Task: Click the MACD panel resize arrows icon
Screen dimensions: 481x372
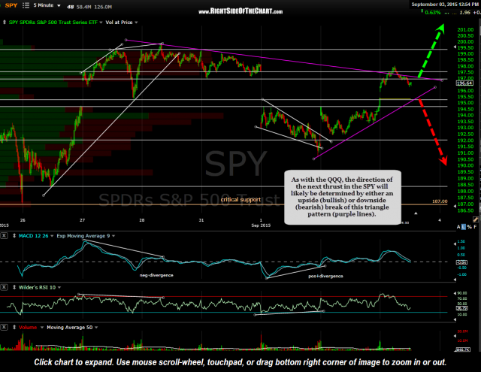Action: pos(14,236)
